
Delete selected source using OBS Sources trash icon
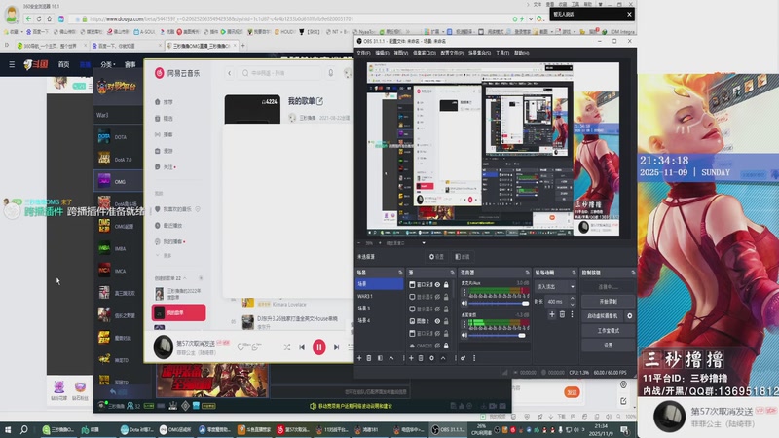pyautogui.click(x=421, y=358)
